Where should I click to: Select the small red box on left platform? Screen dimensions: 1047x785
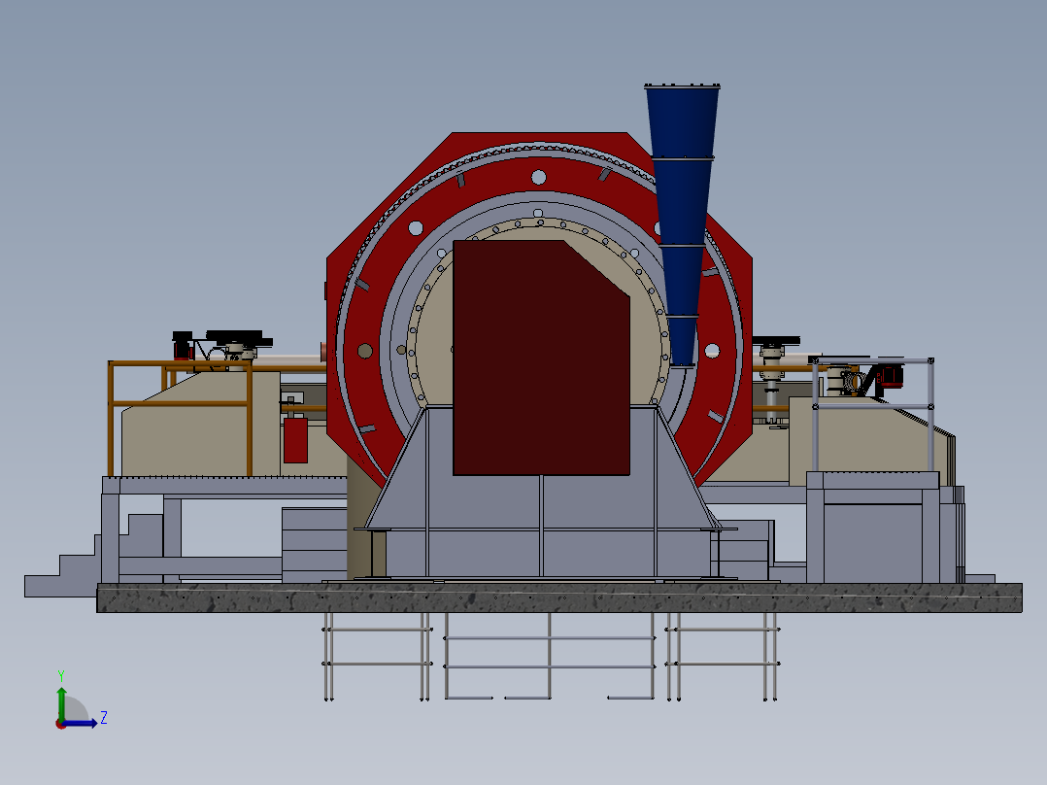point(295,440)
